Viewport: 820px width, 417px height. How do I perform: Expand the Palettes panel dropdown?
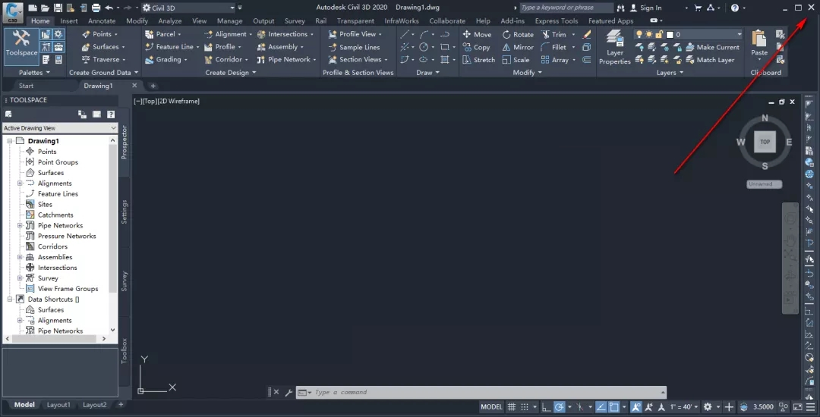34,73
